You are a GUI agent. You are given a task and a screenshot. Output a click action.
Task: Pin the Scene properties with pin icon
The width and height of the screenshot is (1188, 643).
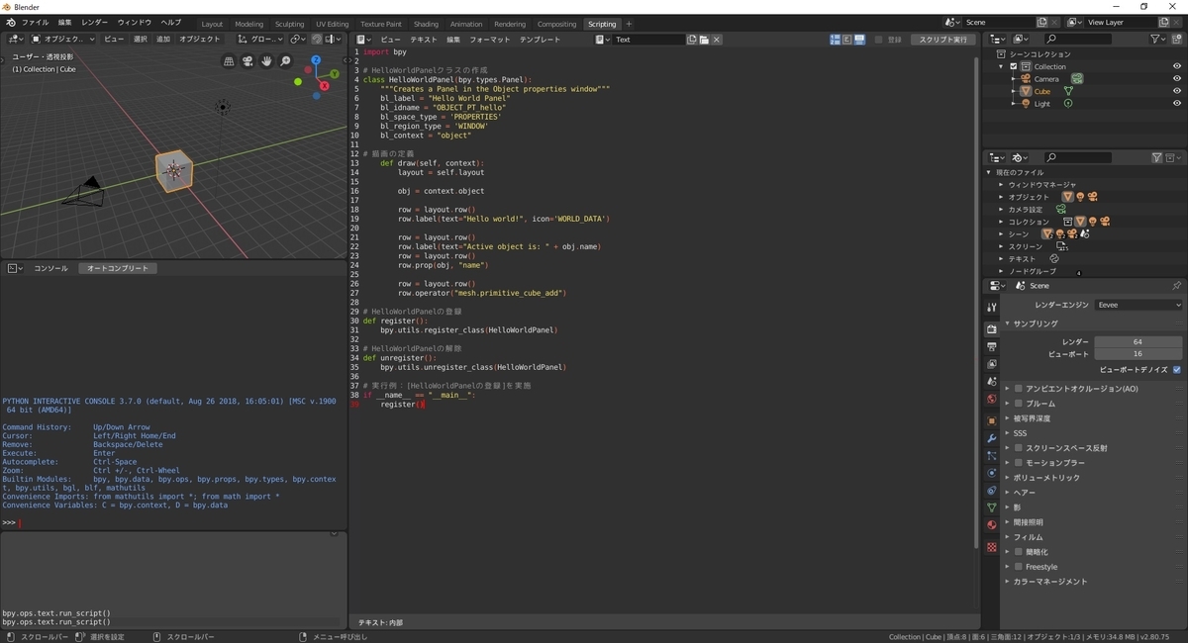point(1176,285)
